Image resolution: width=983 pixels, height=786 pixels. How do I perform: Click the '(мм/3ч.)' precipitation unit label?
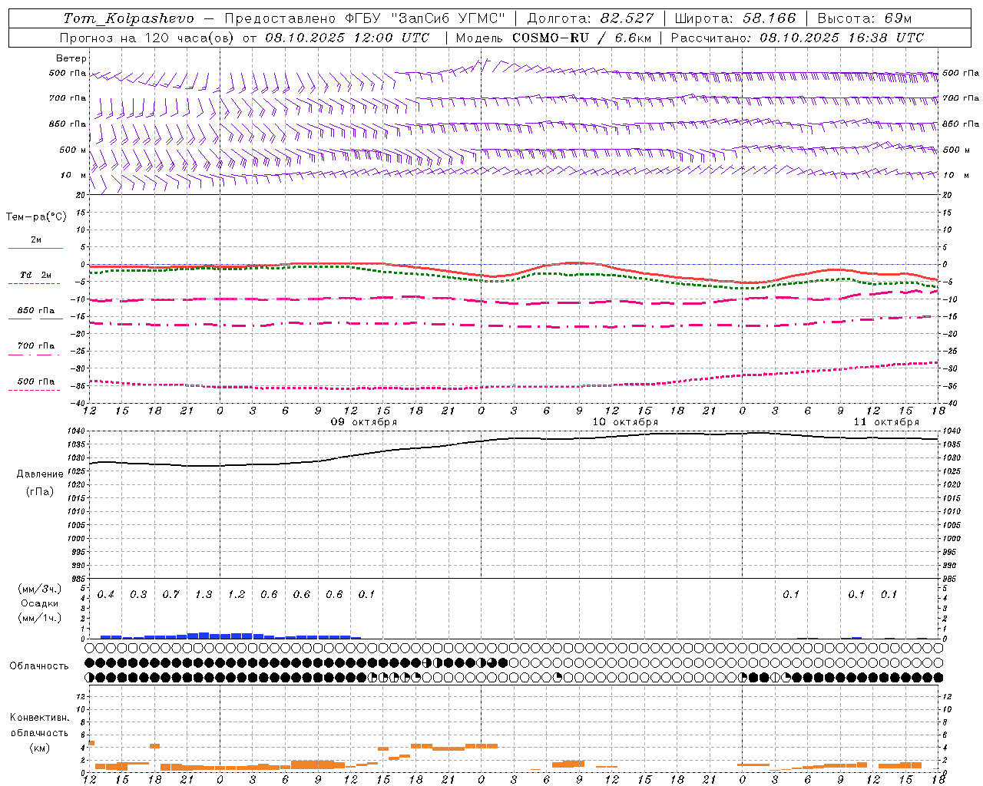point(40,589)
